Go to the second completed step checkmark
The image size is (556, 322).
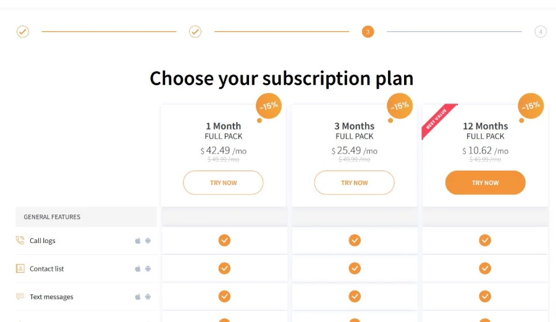[195, 31]
